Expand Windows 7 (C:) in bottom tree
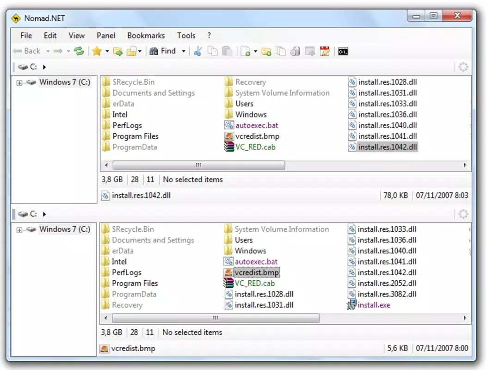 click(19, 230)
